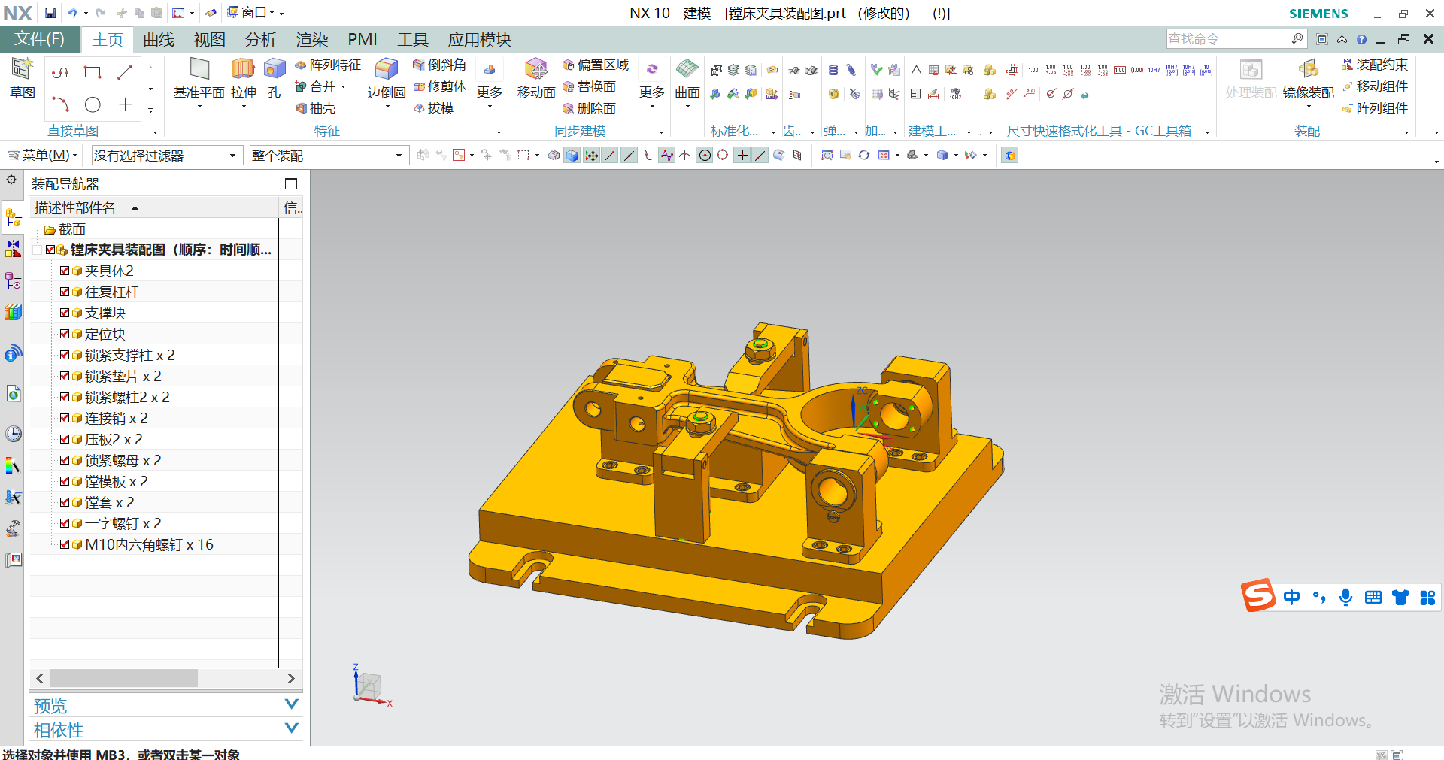Open the 菜单(M) dropdown menu
The image size is (1444, 760).
coord(43,156)
